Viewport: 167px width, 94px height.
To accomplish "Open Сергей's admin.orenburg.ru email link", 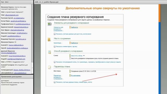I will click(x=17, y=48).
